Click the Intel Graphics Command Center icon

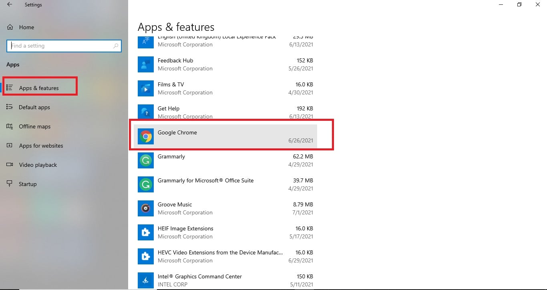click(146, 280)
